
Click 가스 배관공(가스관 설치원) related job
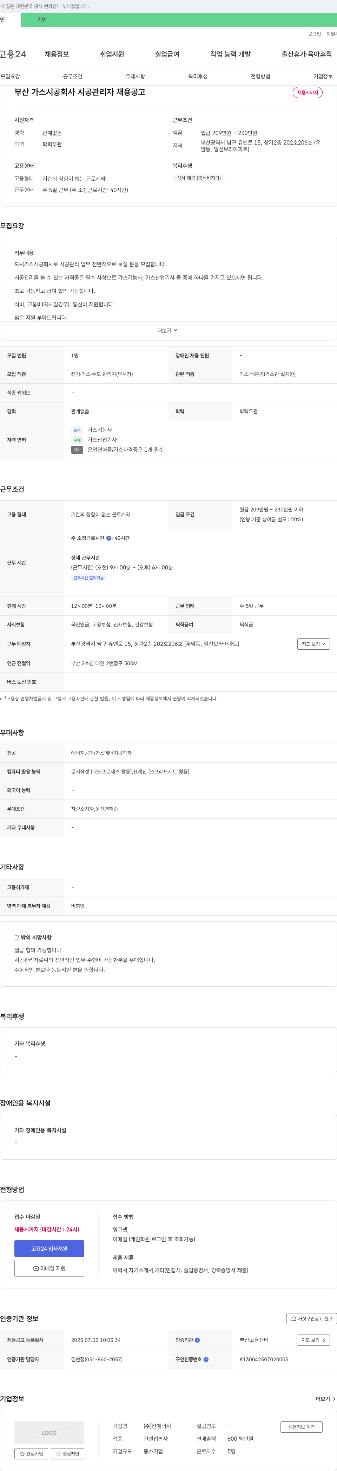pyautogui.click(x=267, y=374)
